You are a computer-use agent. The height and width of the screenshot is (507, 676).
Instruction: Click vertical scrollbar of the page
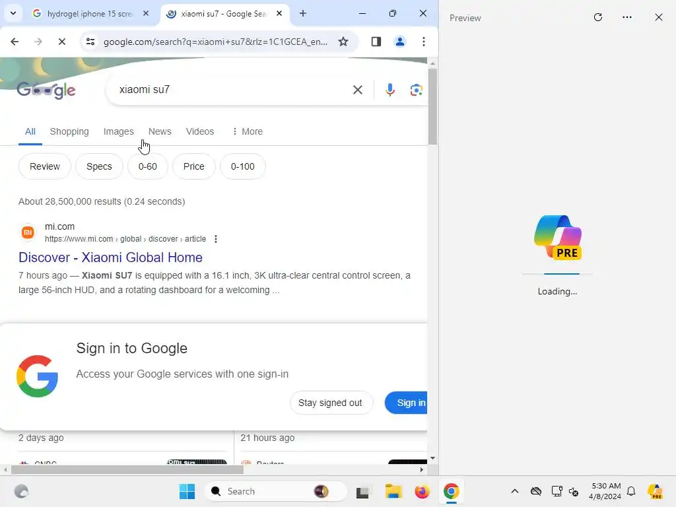(x=432, y=106)
